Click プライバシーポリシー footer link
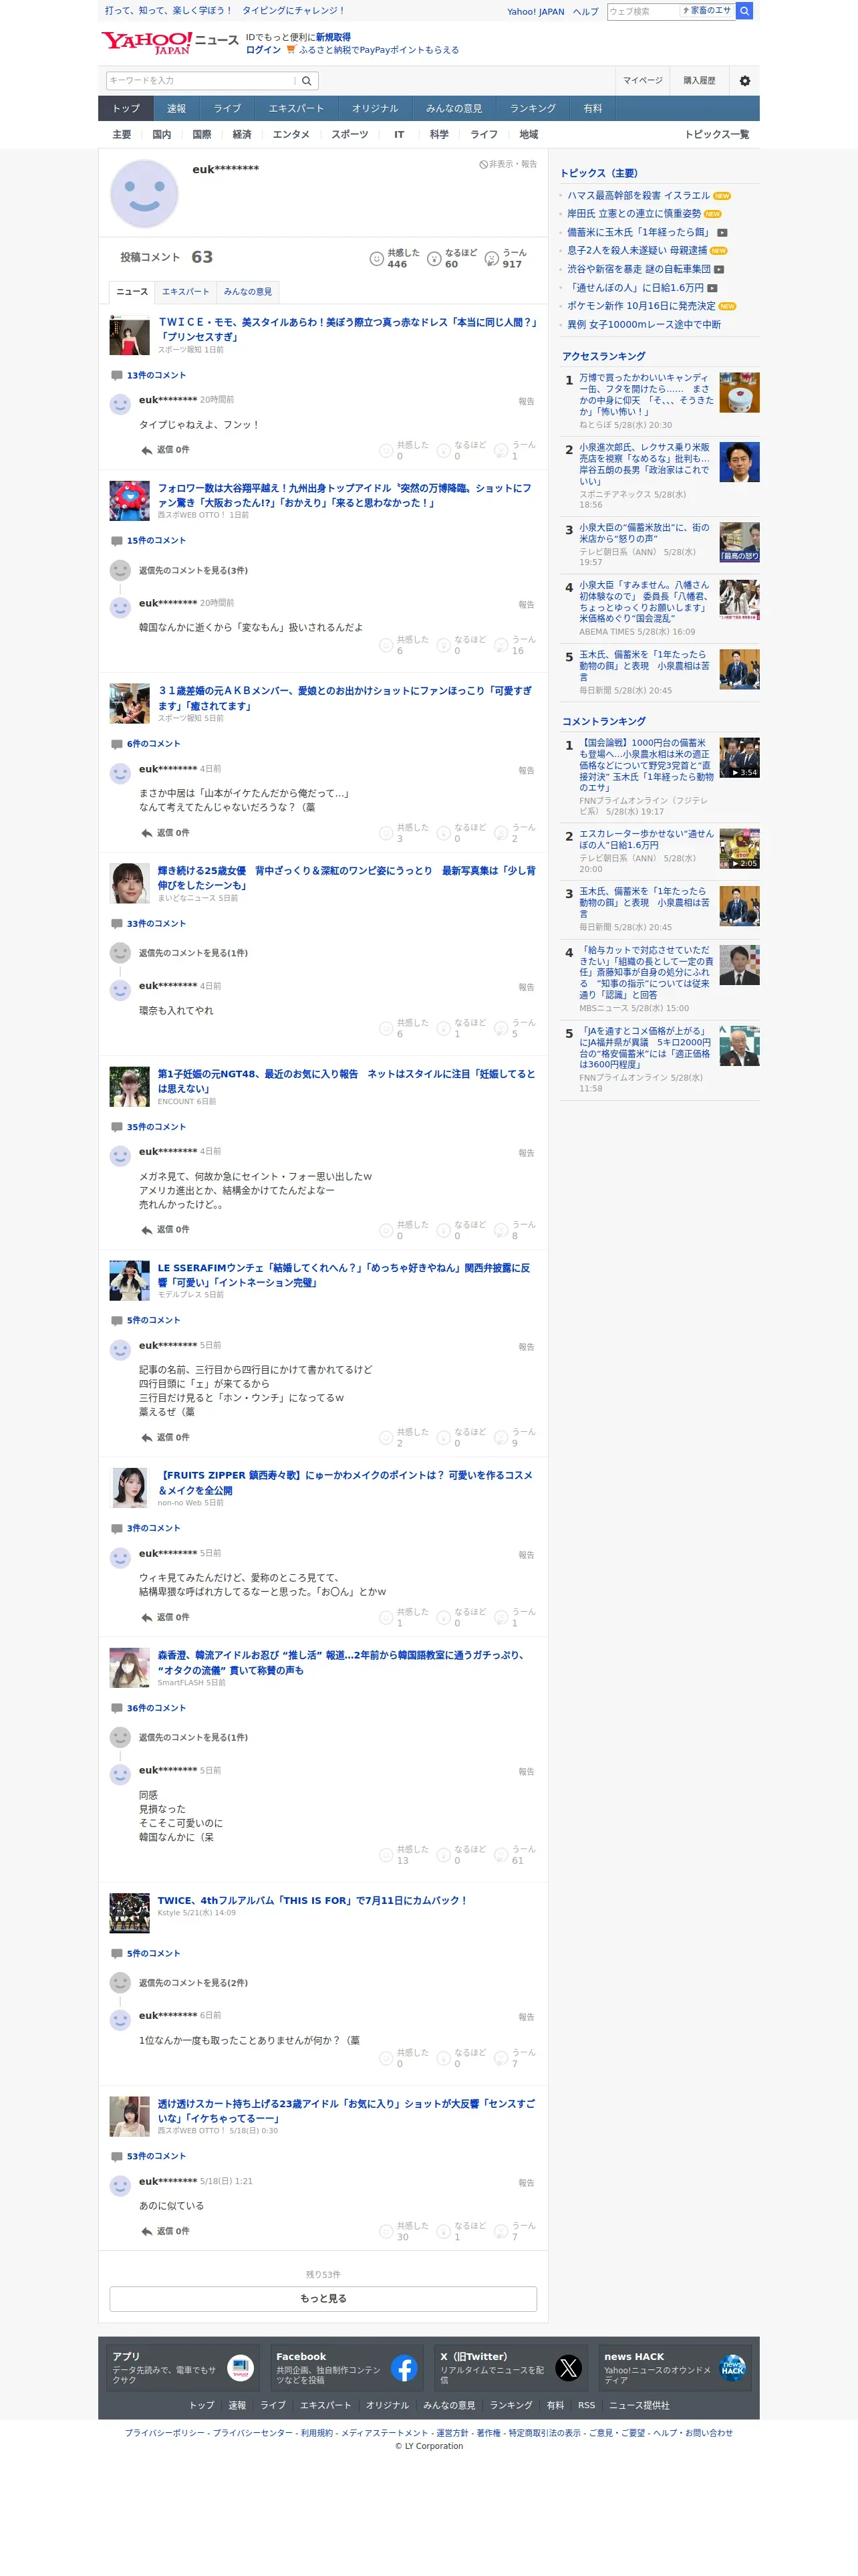Screen dimensions: 858x2576 [x=164, y=2433]
